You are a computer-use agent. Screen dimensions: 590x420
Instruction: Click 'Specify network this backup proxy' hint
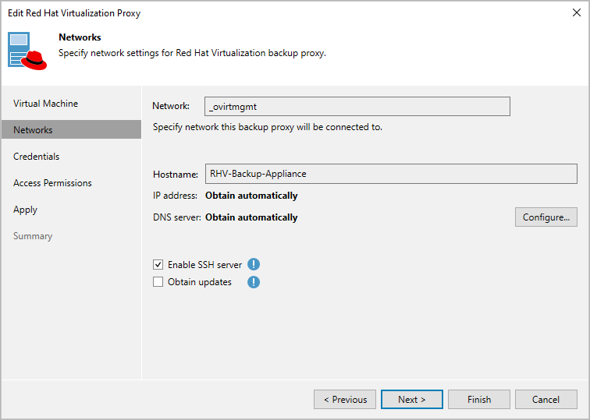tap(268, 127)
